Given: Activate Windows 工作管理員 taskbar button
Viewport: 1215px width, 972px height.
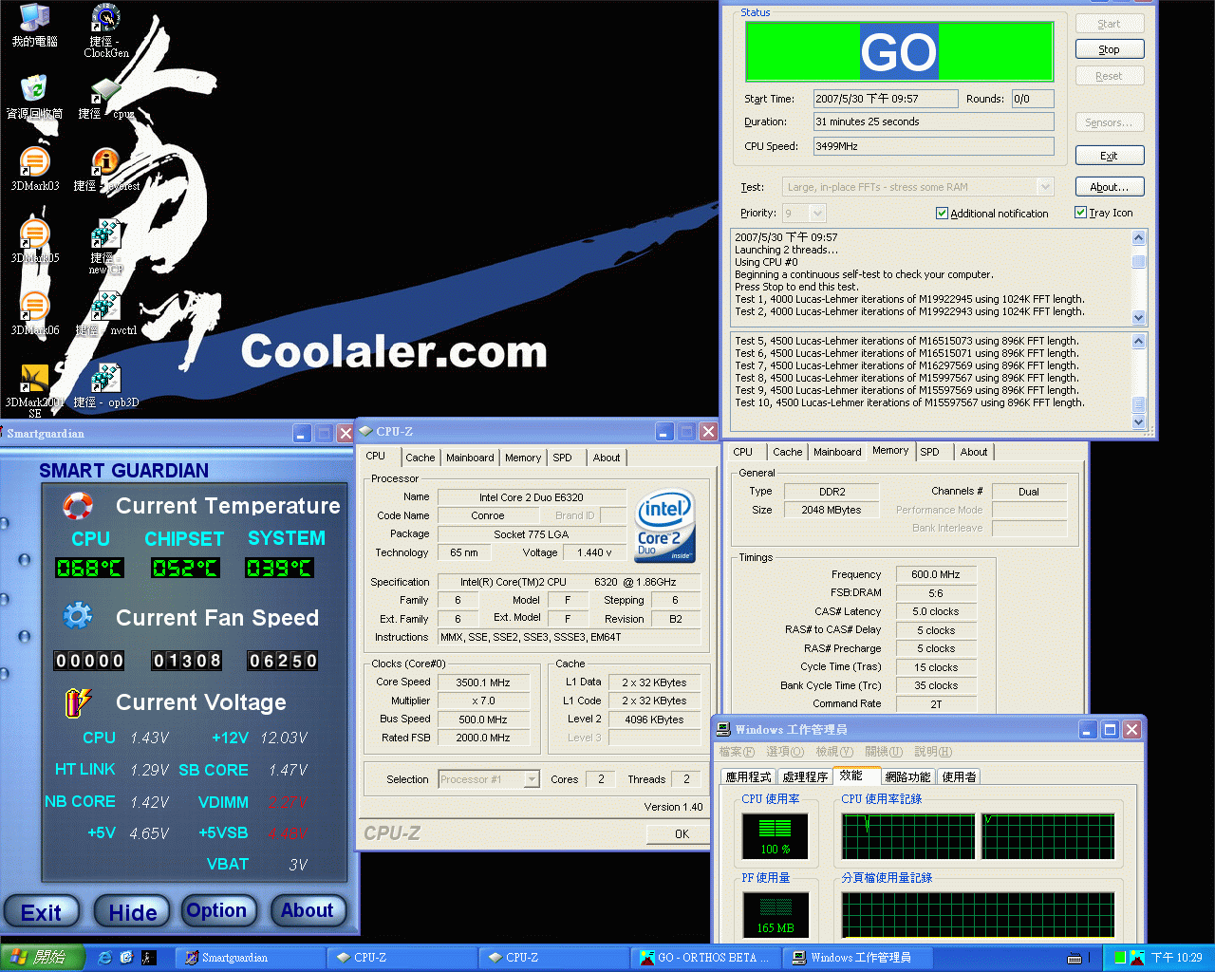Looking at the screenshot, I should pos(860,958).
